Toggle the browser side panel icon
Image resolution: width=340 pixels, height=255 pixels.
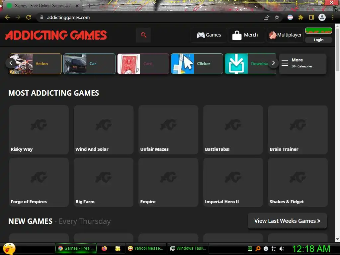point(311,17)
